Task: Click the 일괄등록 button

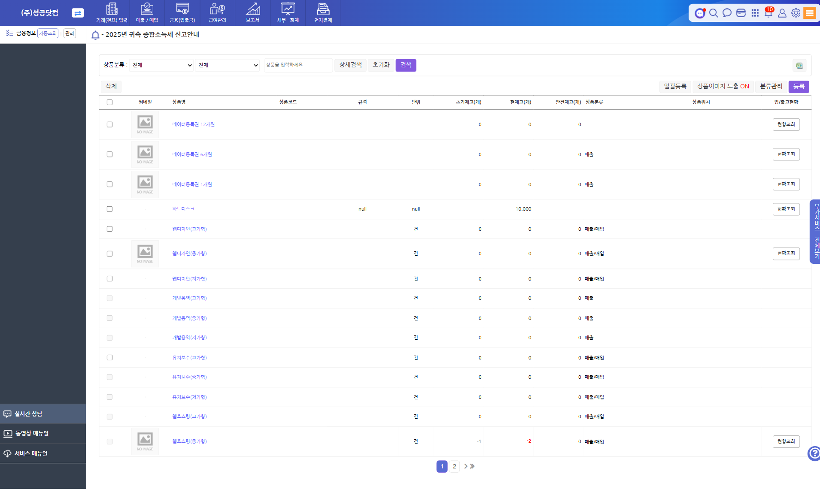Action: (675, 86)
